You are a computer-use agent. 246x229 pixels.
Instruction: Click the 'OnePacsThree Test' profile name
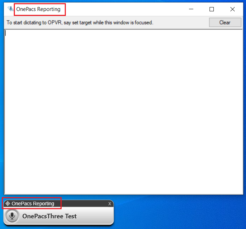pos(50,216)
